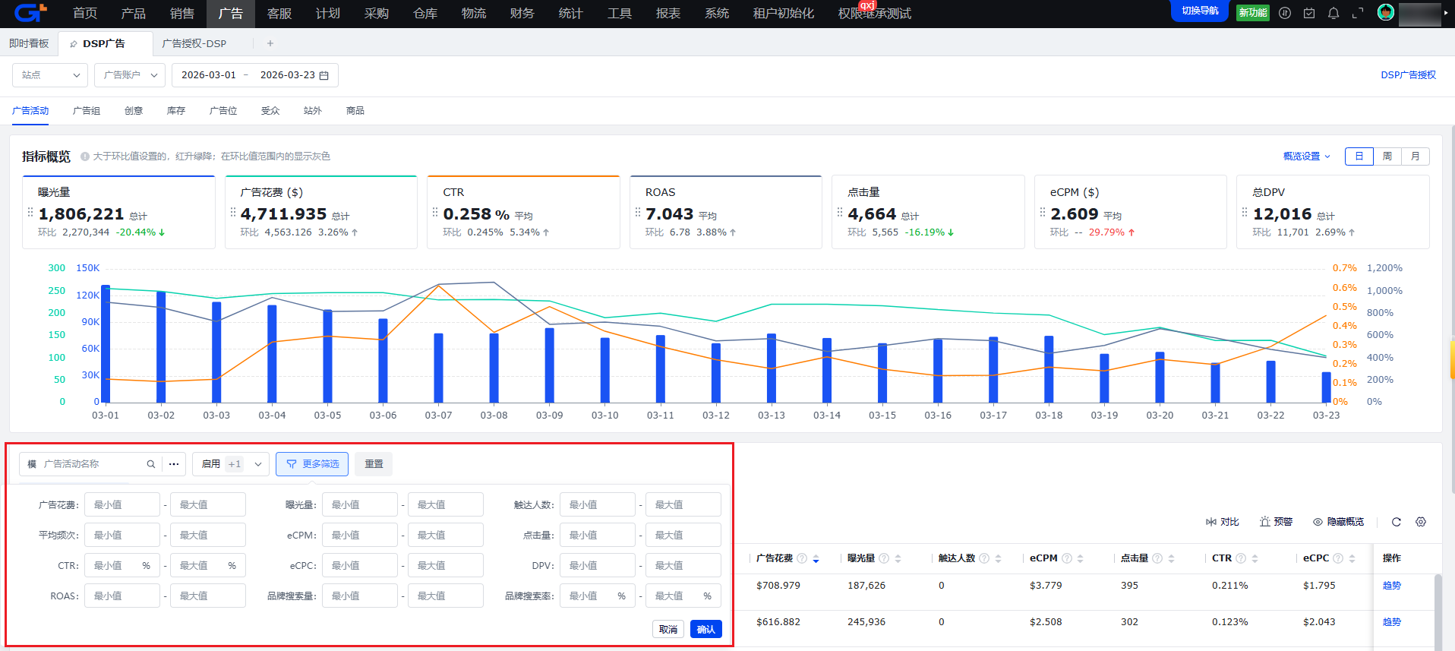Click the 广告花费 minimum value field
Screen dimensions: 1455x651
tap(122, 504)
